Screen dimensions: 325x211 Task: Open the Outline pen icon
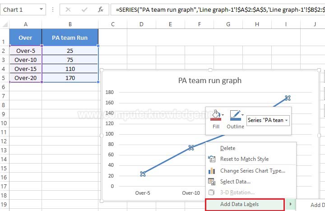[x=235, y=115]
